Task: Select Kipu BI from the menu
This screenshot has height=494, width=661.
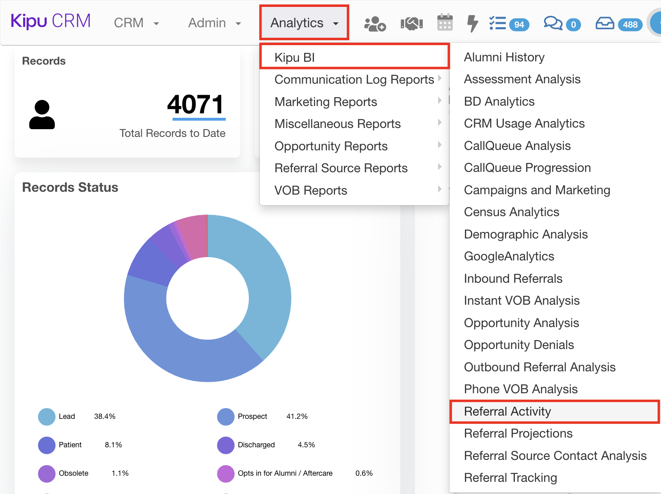Action: 295,57
